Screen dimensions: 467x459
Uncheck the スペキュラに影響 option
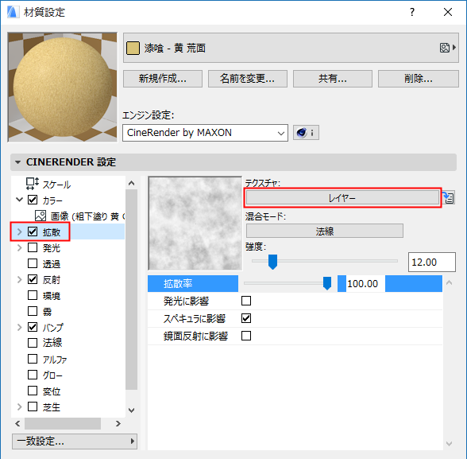[246, 318]
